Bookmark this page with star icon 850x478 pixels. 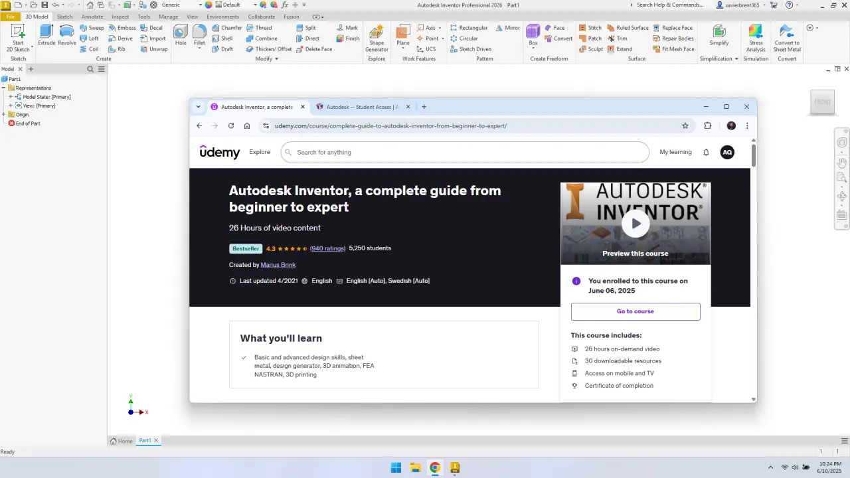click(685, 125)
